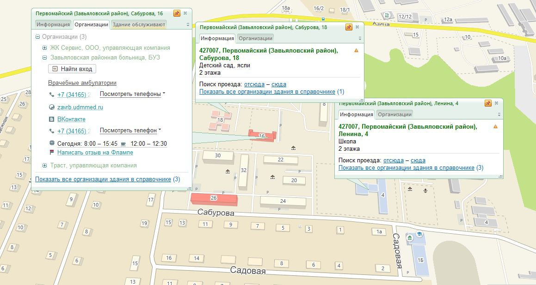This screenshot has height=285, width=536.
Task: Show all organizations link in Сабурова, 18 card
Action: tap(267, 92)
